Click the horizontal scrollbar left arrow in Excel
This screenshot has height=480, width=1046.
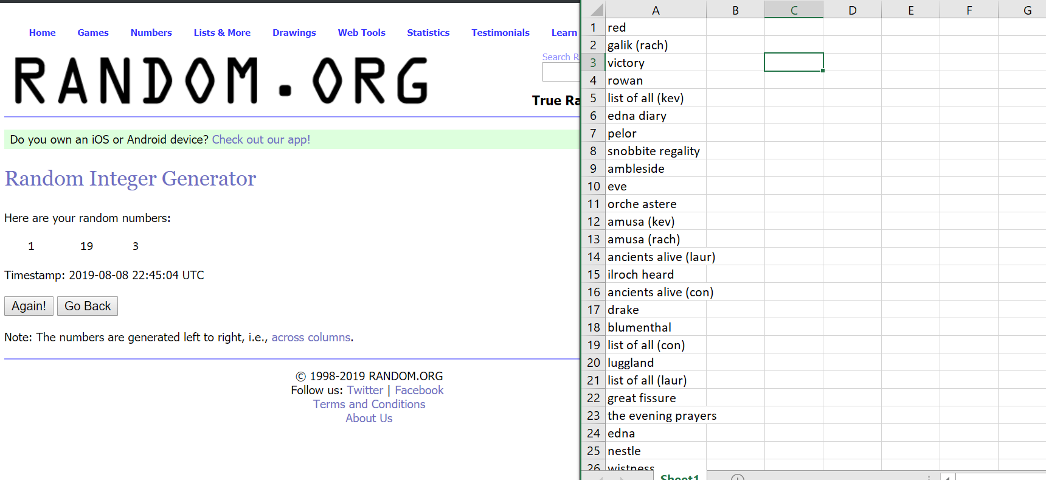[x=947, y=477]
